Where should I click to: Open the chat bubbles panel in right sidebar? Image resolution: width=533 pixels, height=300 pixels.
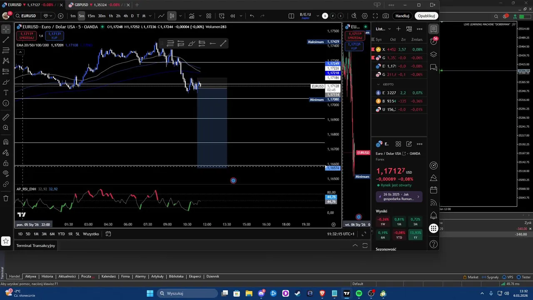tap(433, 67)
